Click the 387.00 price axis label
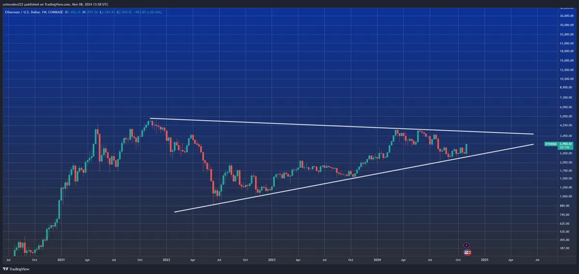579x274 pixels. pyautogui.click(x=565, y=248)
